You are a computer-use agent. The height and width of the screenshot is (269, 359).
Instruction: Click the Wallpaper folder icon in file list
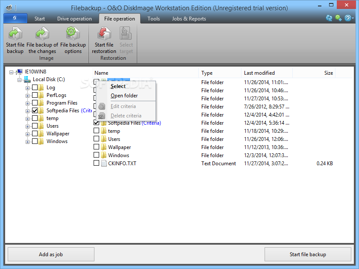click(104, 147)
